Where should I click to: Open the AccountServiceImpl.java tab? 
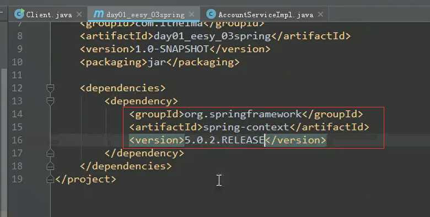266,14
